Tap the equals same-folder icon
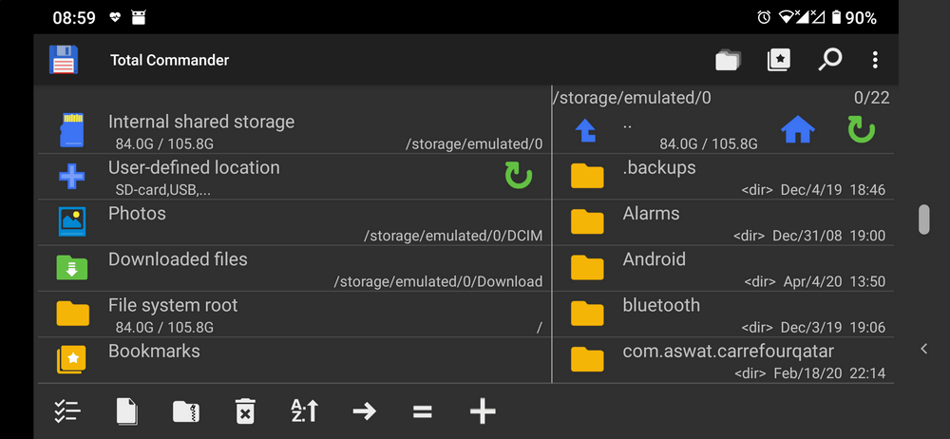The image size is (950, 439). [x=423, y=410]
